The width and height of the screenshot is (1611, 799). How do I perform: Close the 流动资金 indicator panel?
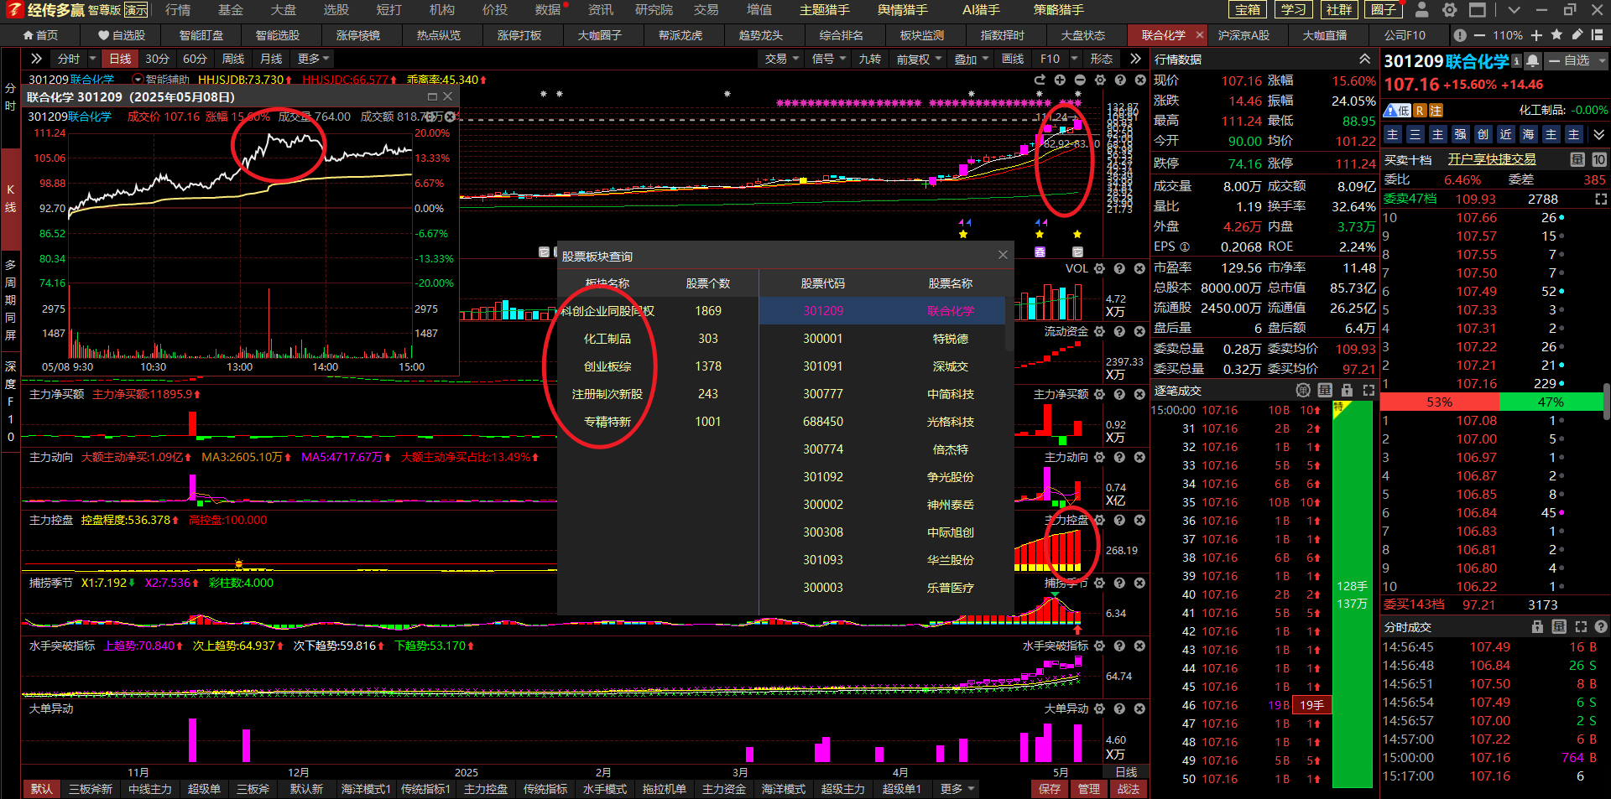pyautogui.click(x=1139, y=331)
